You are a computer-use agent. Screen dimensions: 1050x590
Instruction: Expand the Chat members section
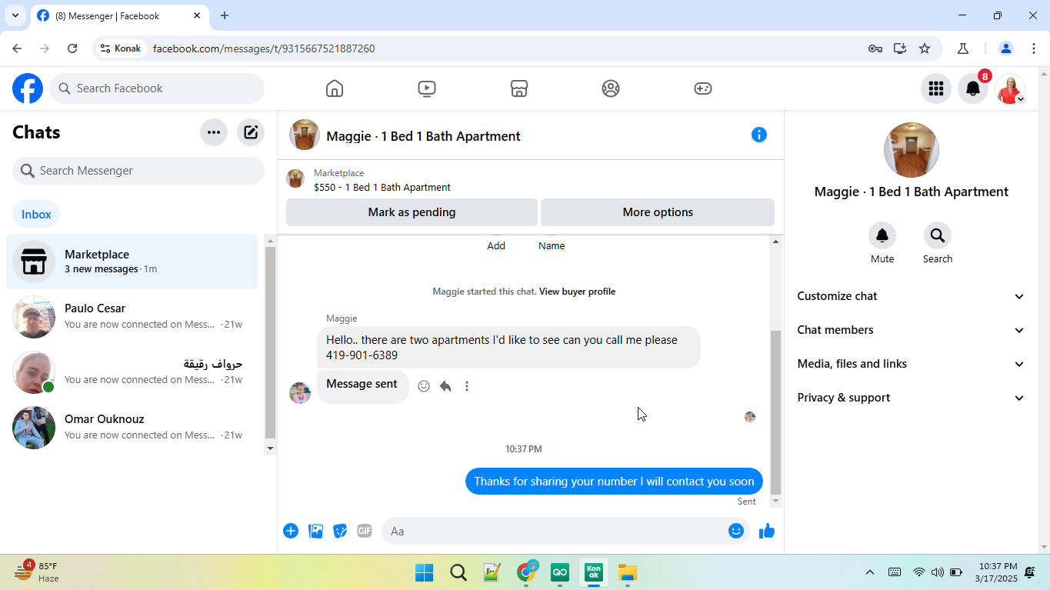pyautogui.click(x=911, y=330)
